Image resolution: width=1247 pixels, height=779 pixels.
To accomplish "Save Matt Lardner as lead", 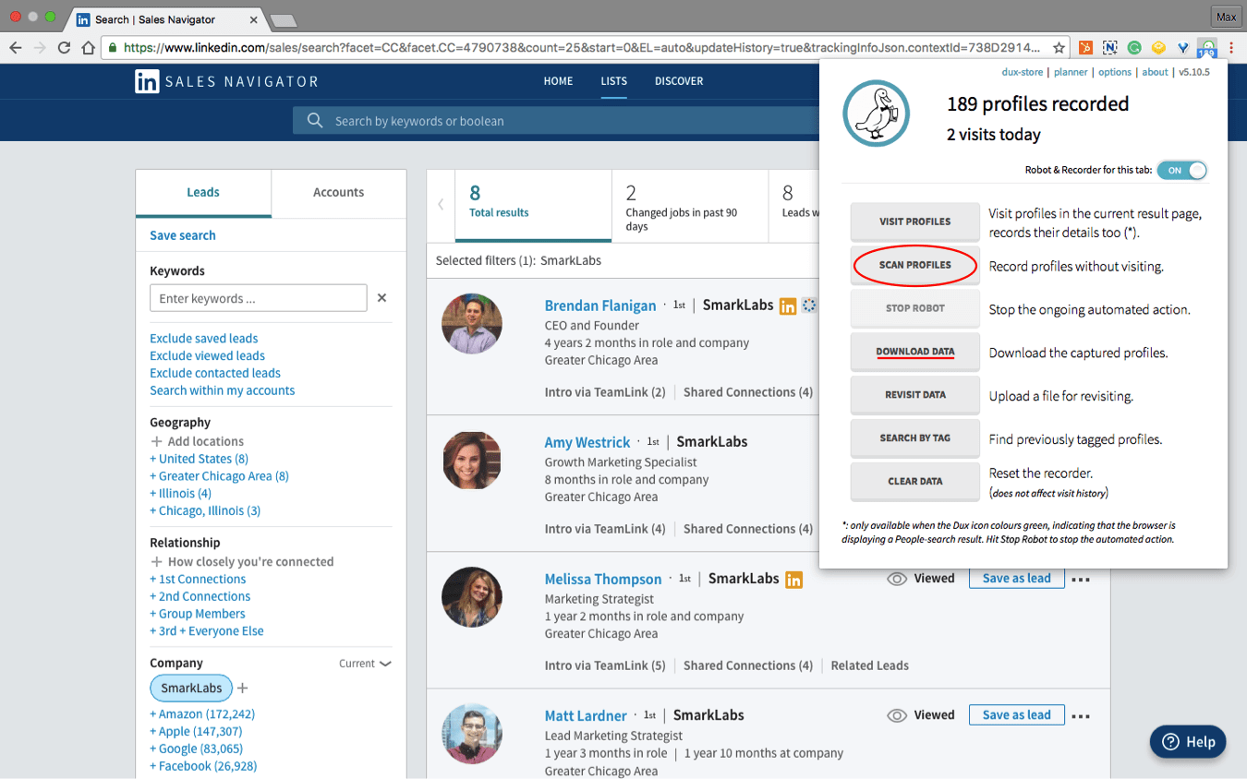I will [1016, 715].
